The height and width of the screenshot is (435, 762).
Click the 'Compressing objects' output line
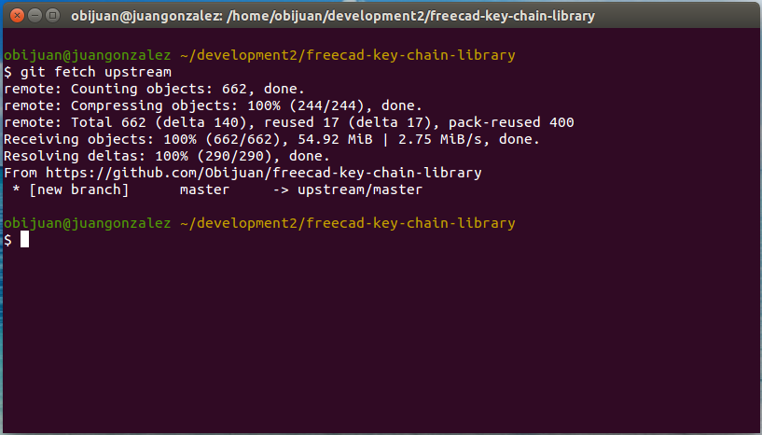pyautogui.click(x=213, y=105)
